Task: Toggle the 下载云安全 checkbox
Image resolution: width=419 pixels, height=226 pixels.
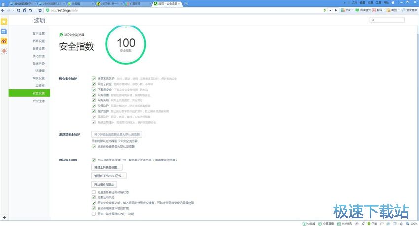Action: point(94,90)
